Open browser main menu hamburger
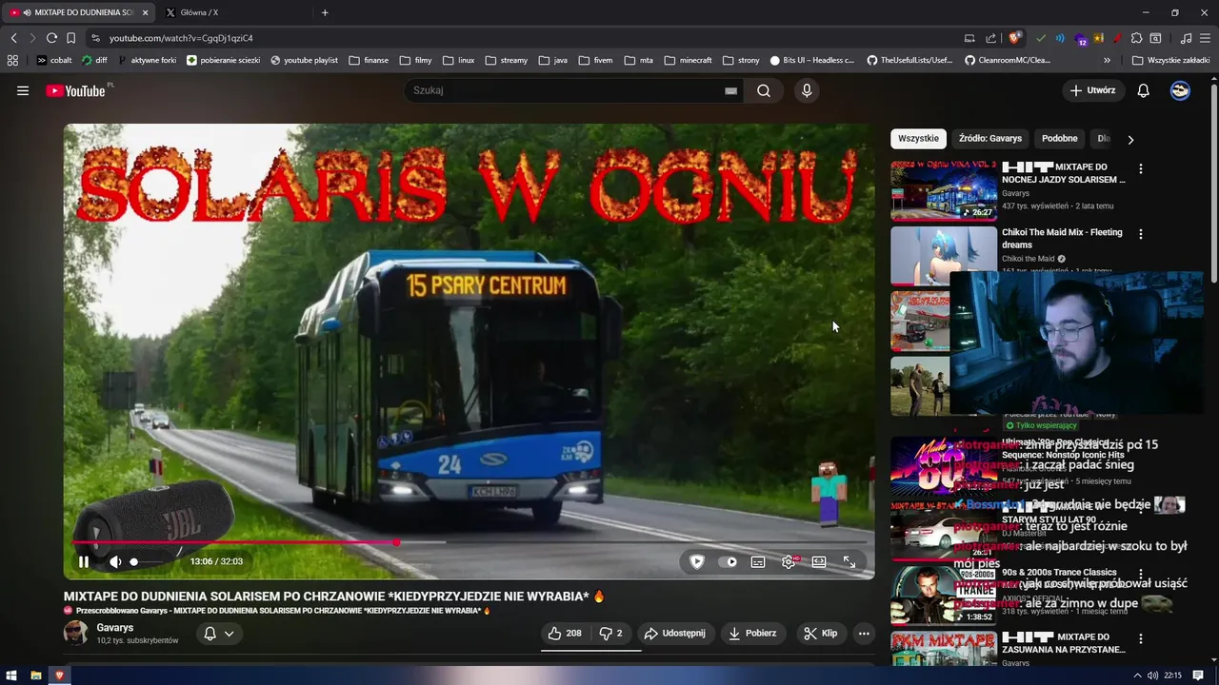The width and height of the screenshot is (1219, 685). [1206, 38]
